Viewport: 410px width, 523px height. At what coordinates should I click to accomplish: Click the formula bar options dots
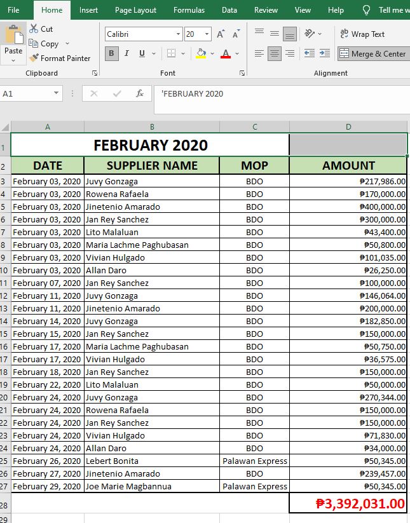(72, 93)
